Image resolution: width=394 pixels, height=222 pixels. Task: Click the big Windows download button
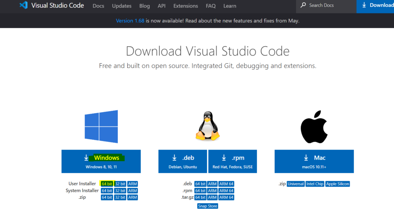point(101,161)
